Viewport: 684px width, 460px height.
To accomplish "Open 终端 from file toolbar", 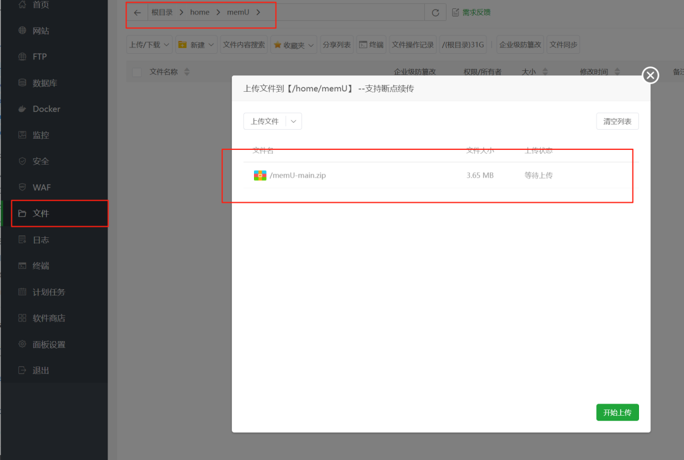I will (x=371, y=44).
